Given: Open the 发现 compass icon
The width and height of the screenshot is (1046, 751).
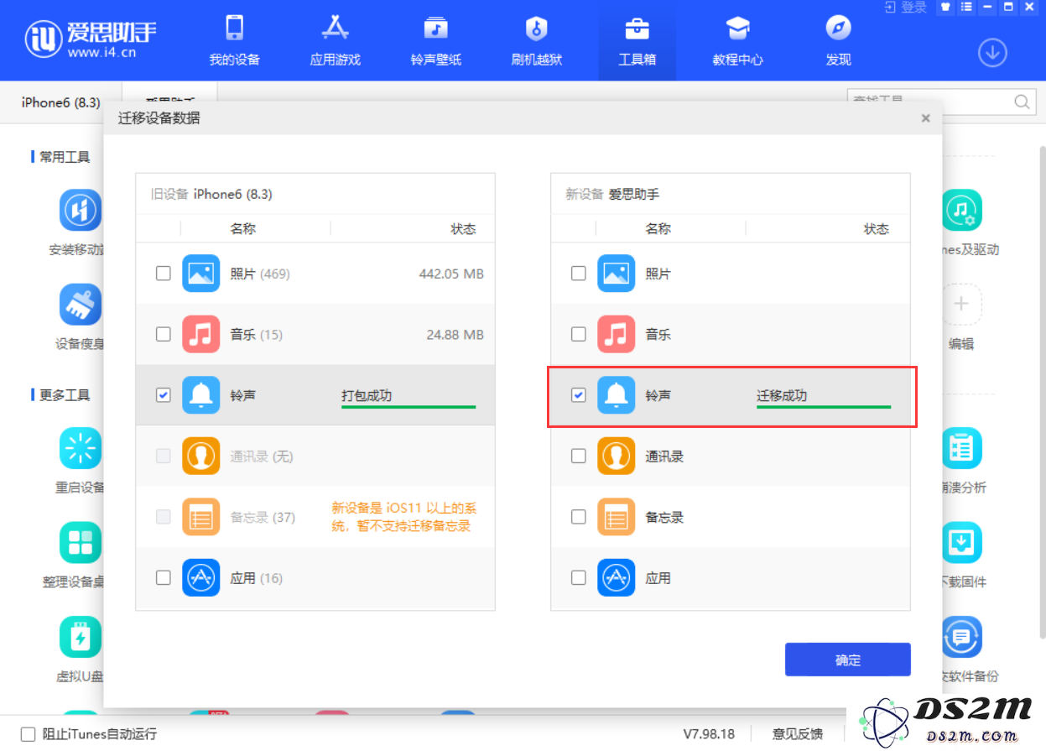Looking at the screenshot, I should [x=838, y=28].
